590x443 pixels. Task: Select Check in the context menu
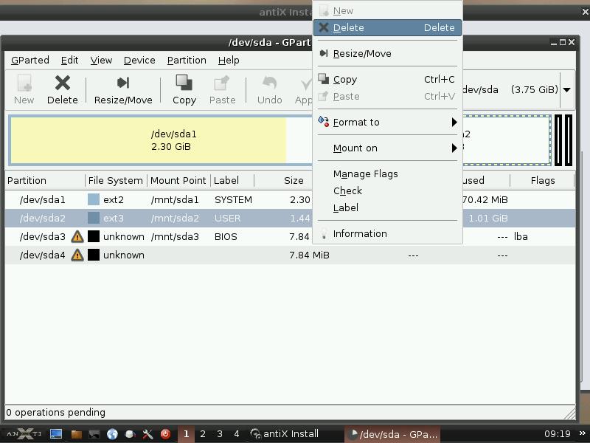coord(387,190)
